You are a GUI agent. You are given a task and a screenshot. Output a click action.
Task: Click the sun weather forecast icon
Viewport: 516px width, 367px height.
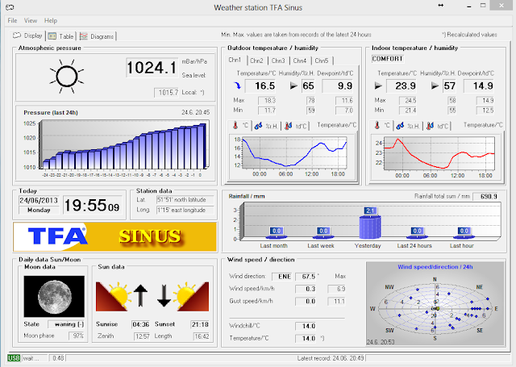click(x=66, y=77)
